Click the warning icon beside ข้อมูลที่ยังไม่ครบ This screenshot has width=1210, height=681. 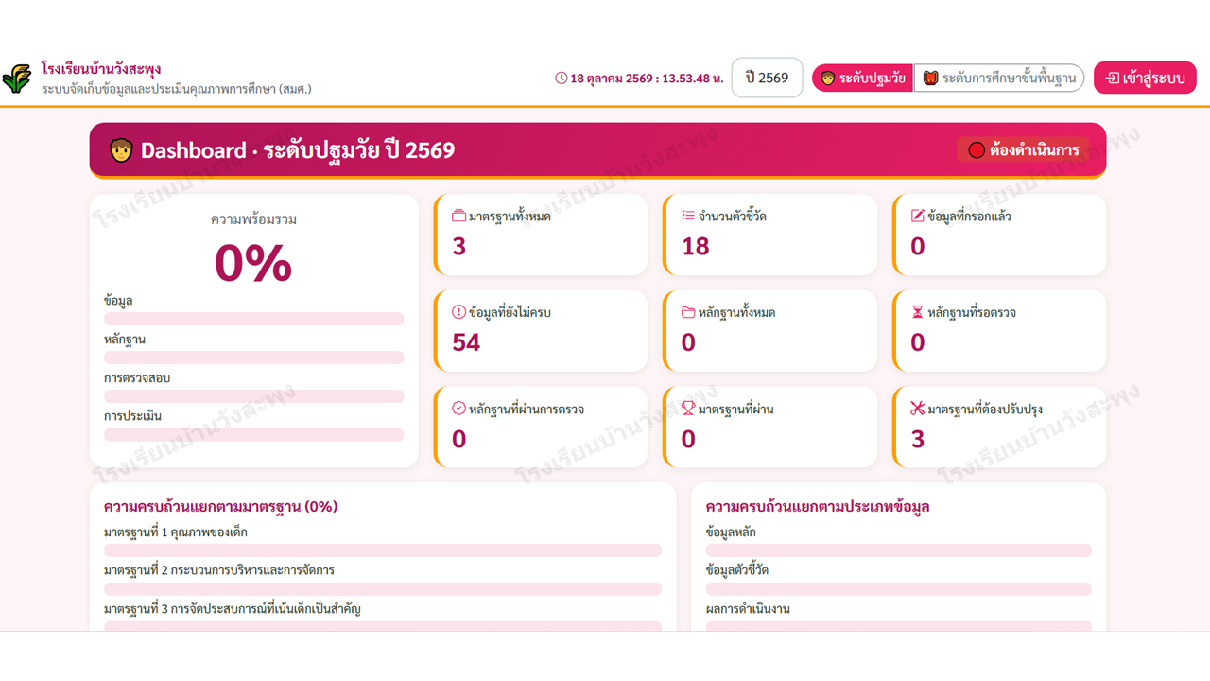pyautogui.click(x=458, y=312)
